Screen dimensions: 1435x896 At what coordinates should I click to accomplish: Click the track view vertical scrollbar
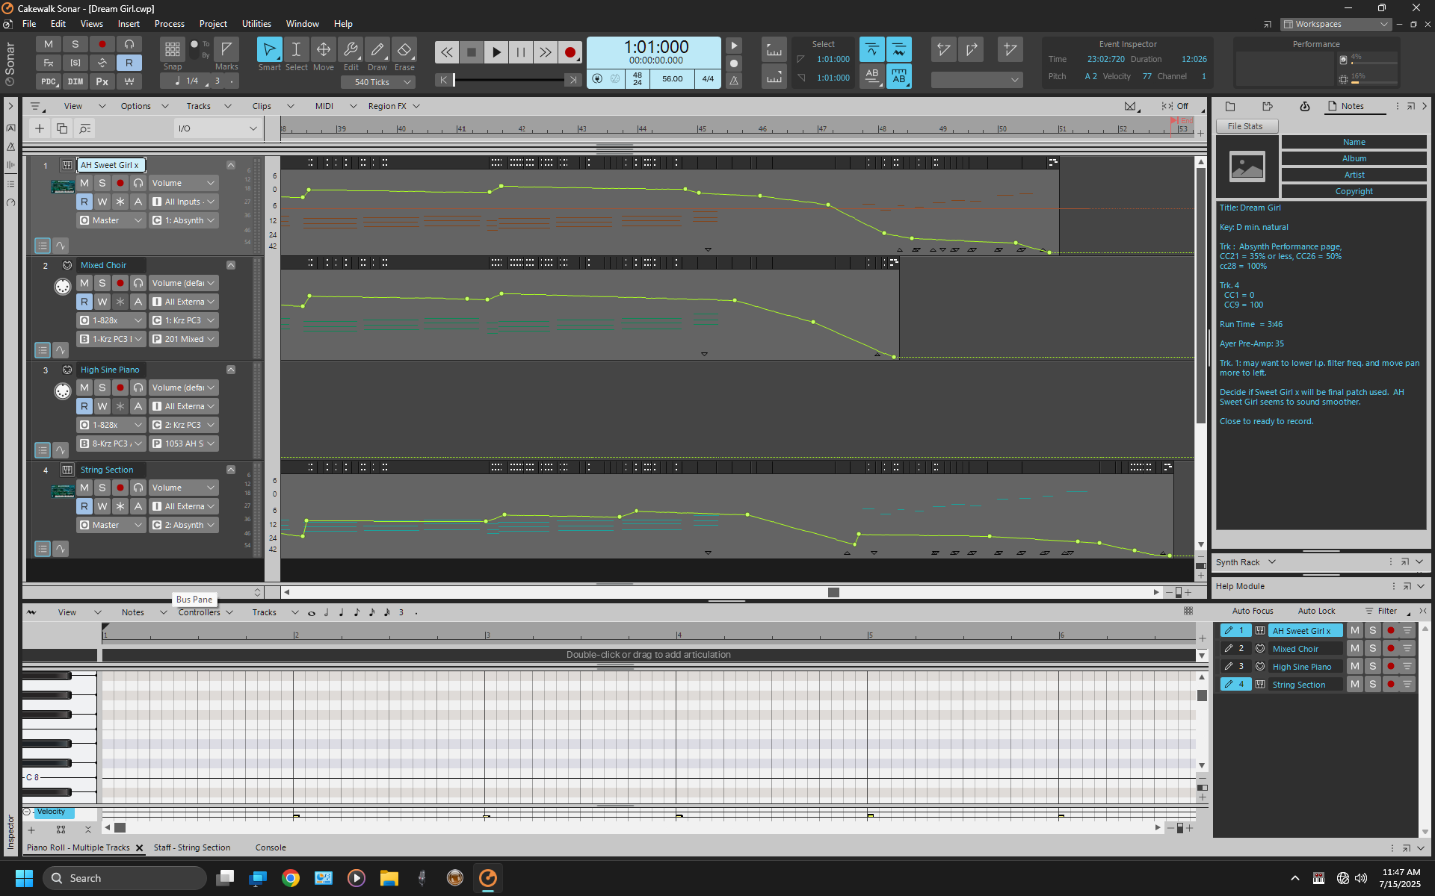pos(1201,296)
